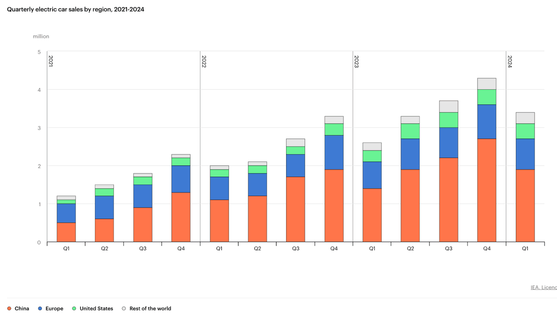This screenshot has height=316, width=557.
Task: Click the grey Rest of the world marker
Action: (124, 308)
